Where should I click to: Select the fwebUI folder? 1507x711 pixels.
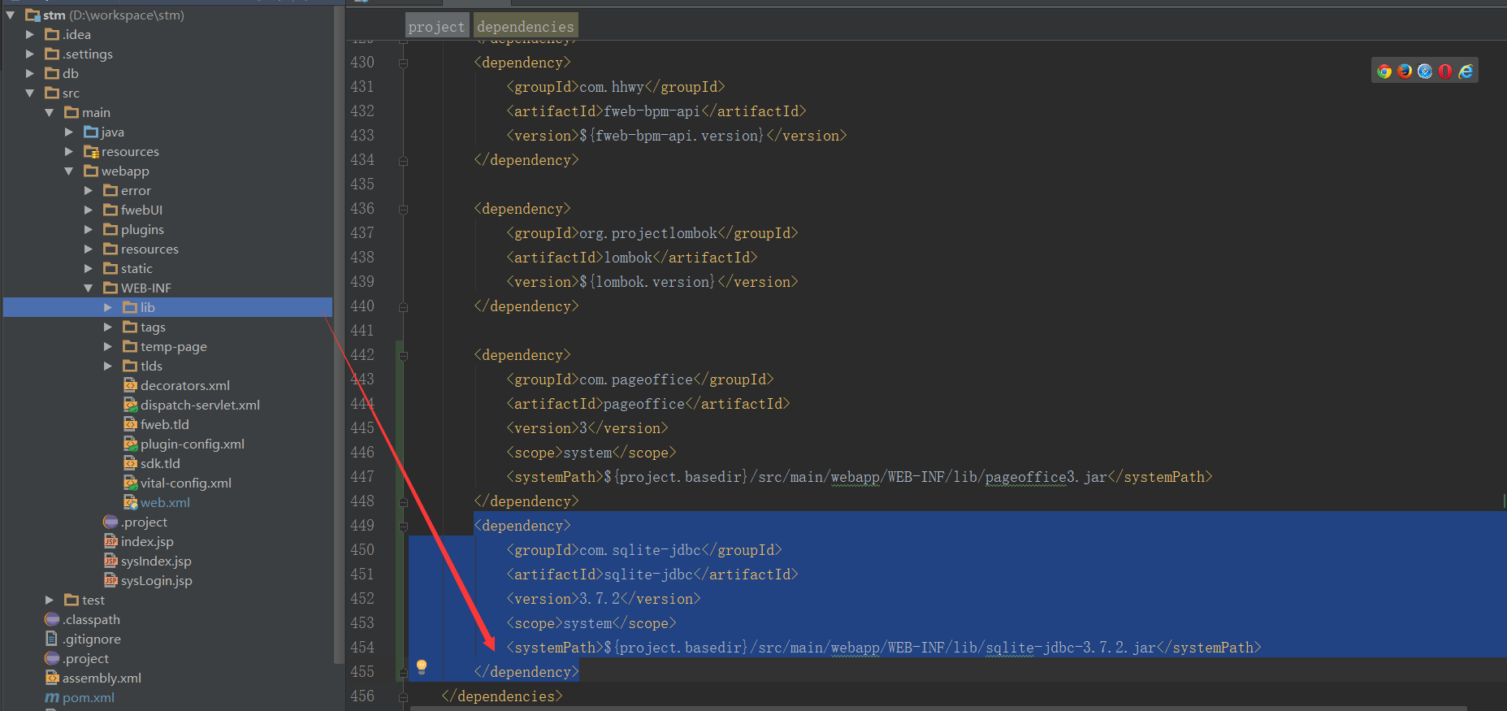coord(141,210)
